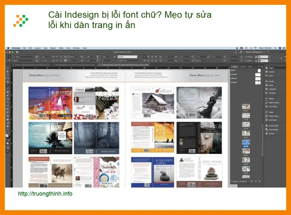Select the B-Master page thumbnail
This screenshot has width=291, height=215.
258,79
